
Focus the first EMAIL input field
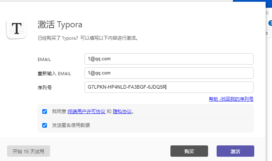tap(169, 59)
